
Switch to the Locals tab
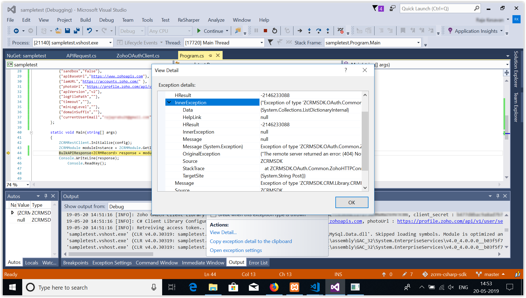31,263
